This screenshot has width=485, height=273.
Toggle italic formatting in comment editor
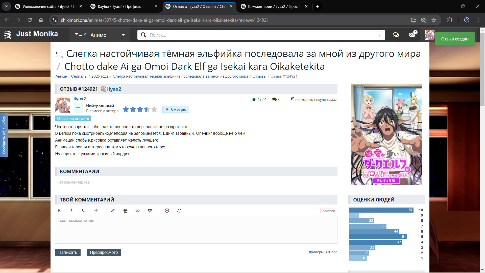71,211
